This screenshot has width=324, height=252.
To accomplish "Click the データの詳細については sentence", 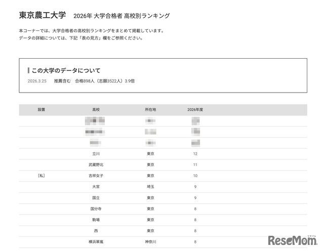I will (x=81, y=38).
